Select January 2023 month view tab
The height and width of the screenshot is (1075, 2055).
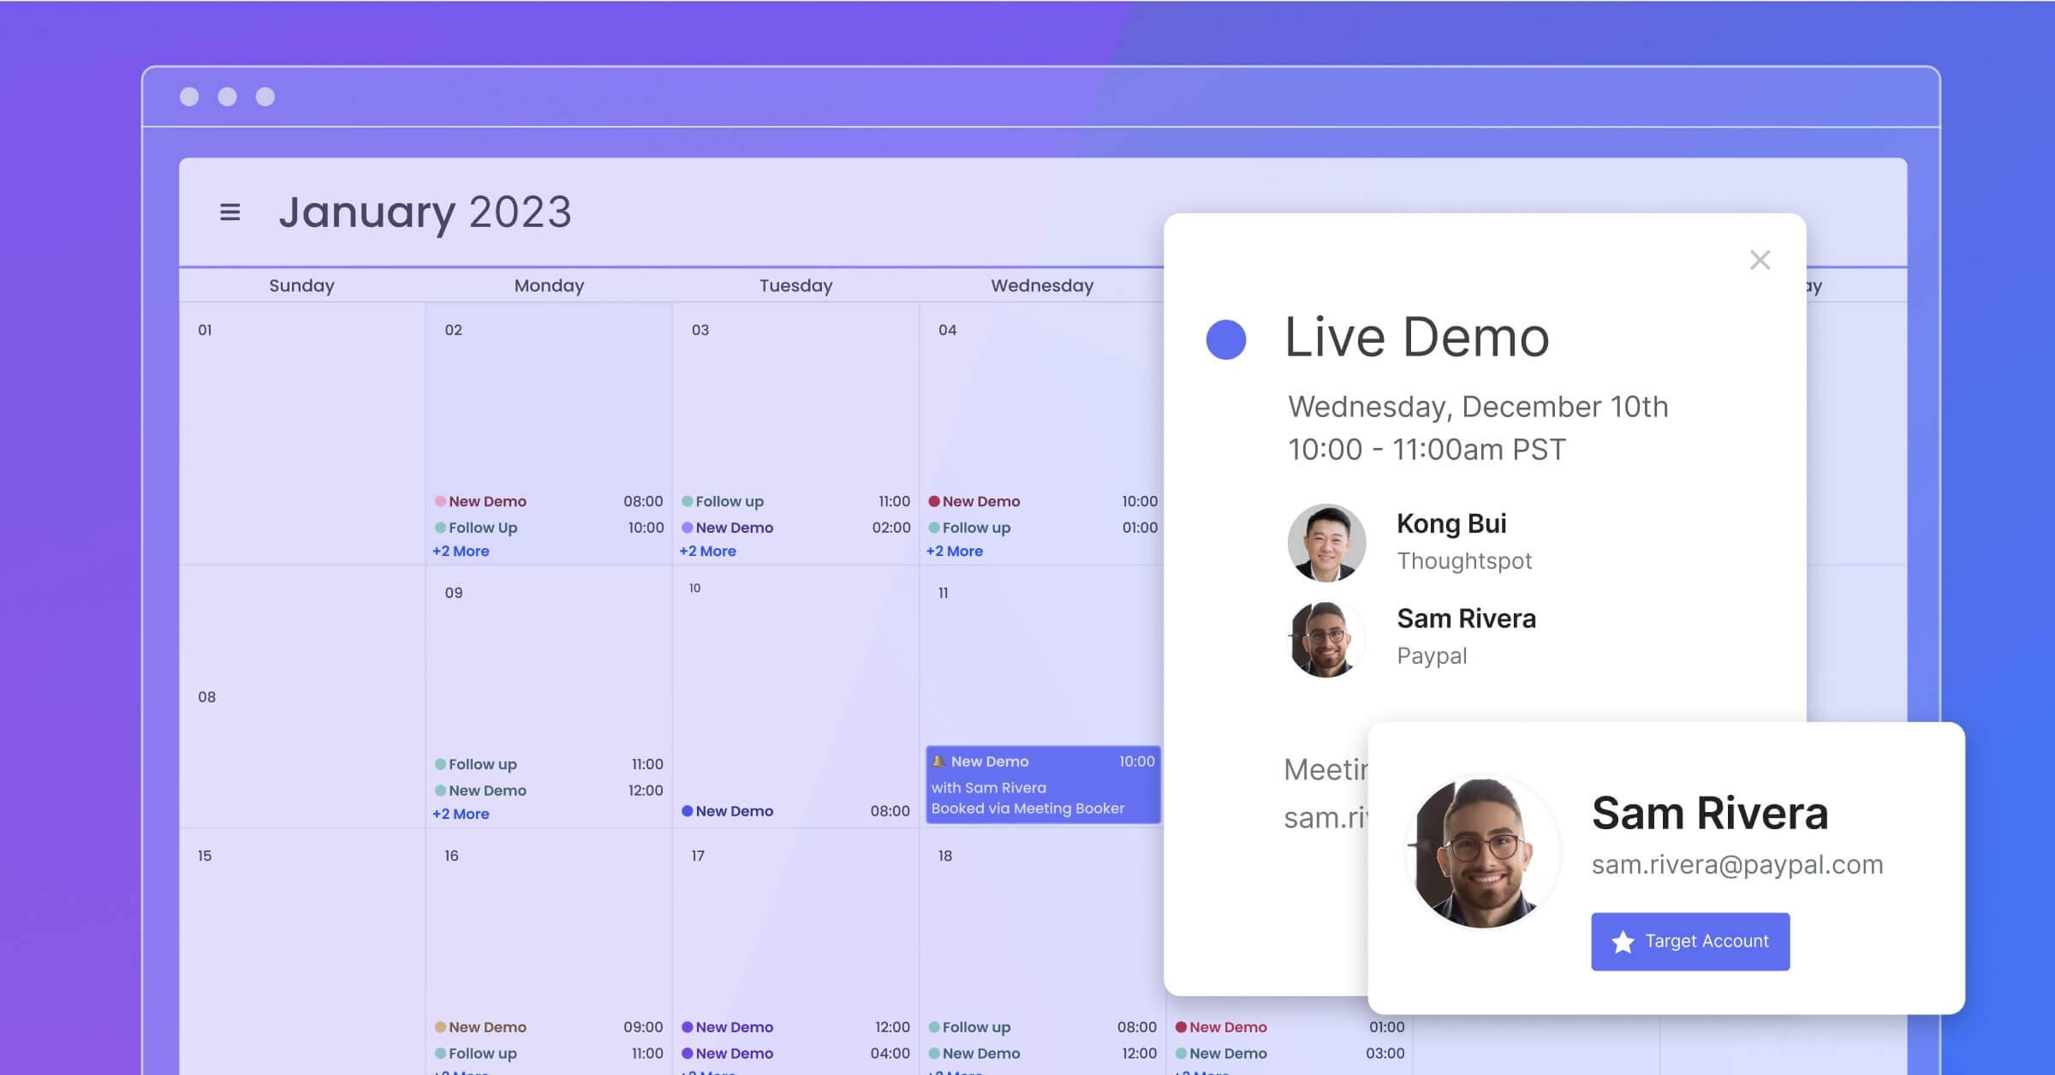point(424,211)
